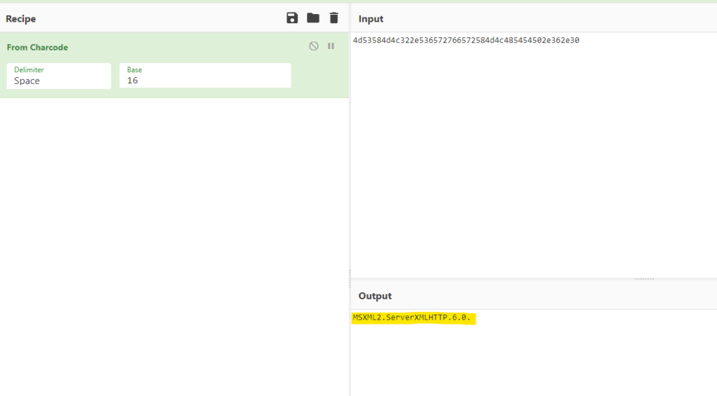Click the splitter handle between Input and Output

643,279
